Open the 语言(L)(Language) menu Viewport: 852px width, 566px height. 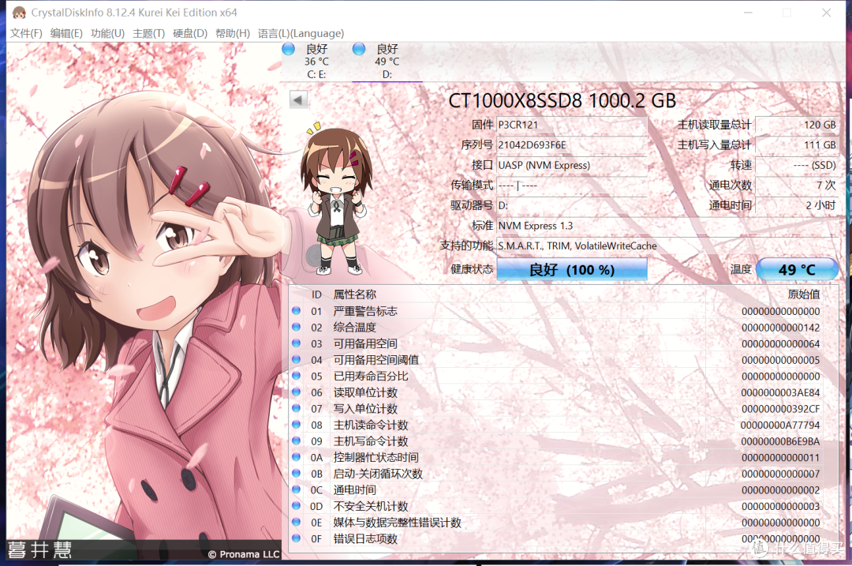click(301, 33)
